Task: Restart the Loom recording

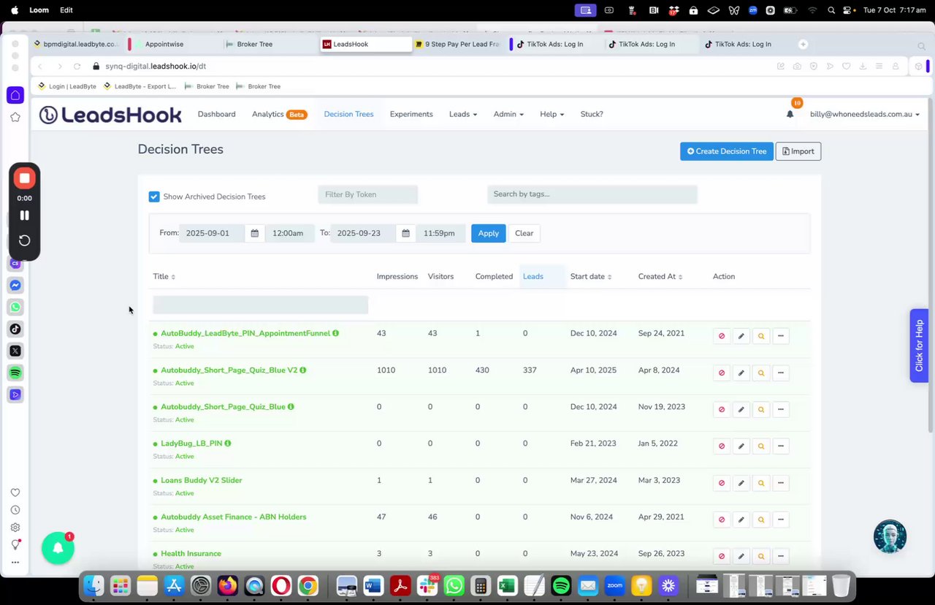Action: tap(25, 240)
